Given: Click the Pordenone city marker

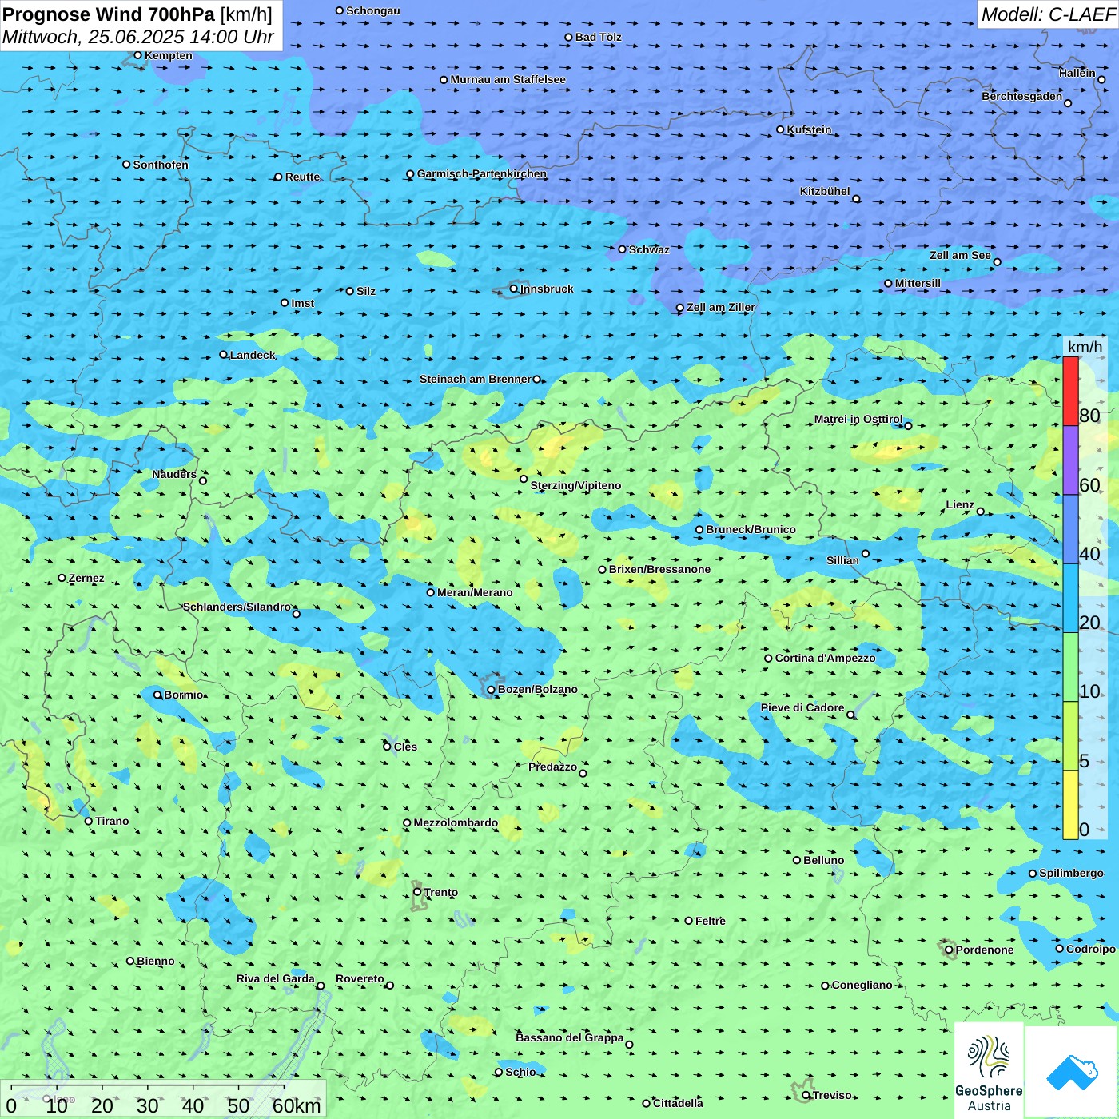Looking at the screenshot, I should coord(950,950).
